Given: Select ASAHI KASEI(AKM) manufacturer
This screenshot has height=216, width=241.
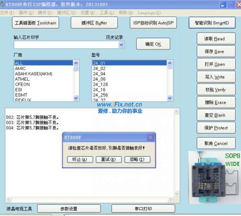Looking at the screenshot, I should tap(44, 74).
